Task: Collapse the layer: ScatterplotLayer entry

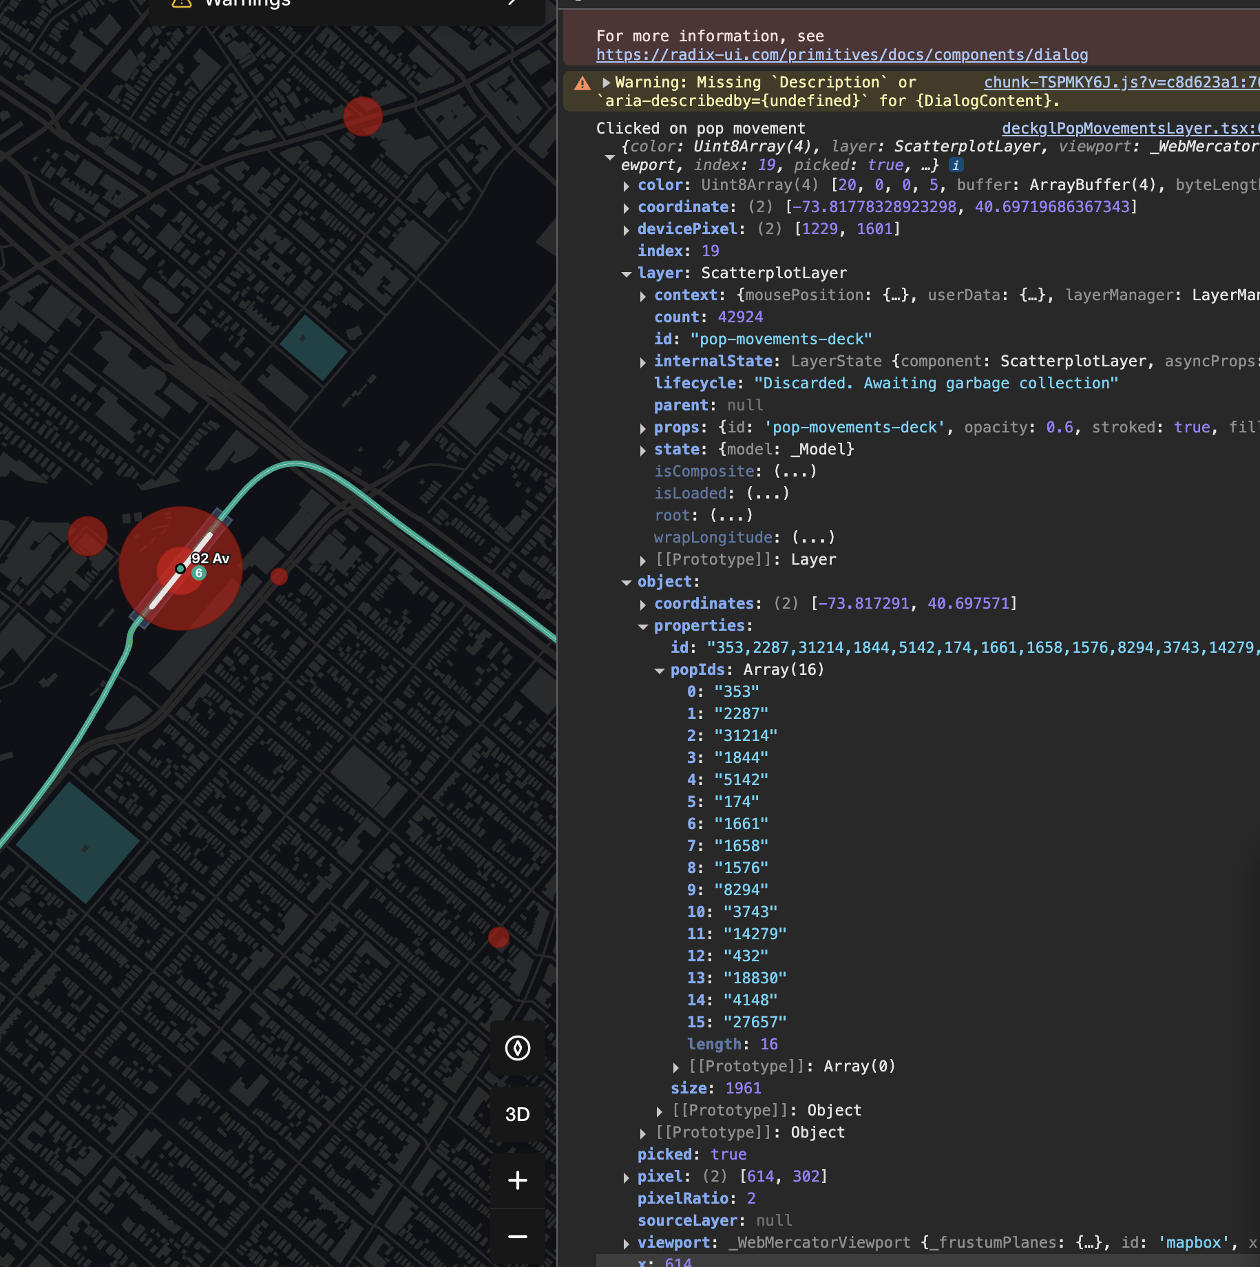Action: 627,273
